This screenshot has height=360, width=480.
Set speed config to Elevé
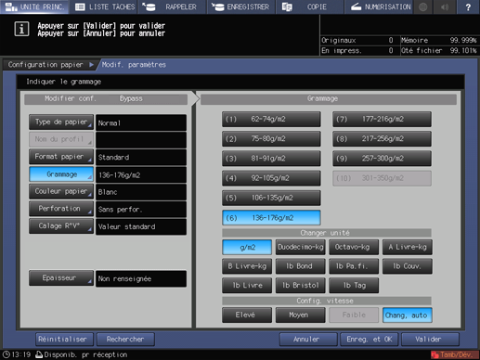coord(247,315)
